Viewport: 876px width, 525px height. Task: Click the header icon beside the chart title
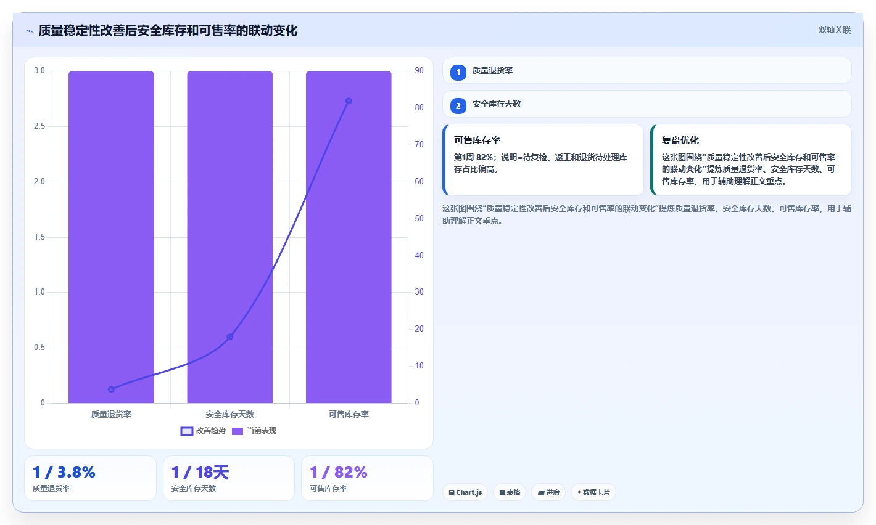(29, 31)
